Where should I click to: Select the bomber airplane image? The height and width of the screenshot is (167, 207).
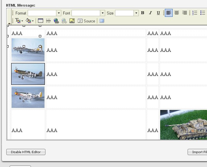(x=28, y=50)
